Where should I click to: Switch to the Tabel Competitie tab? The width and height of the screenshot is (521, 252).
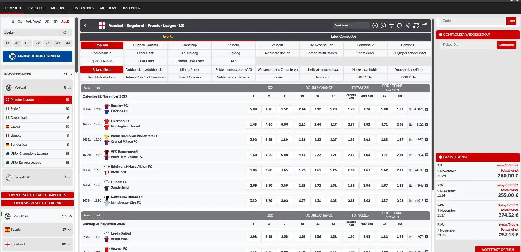point(343,36)
